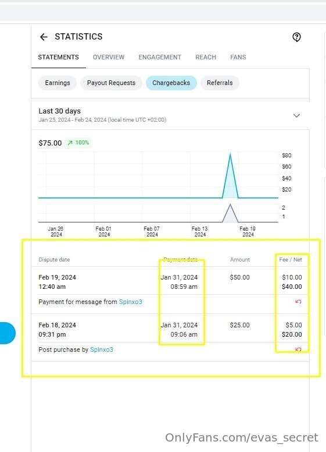Click the '$75.00' total amount
Image resolution: width=326 pixels, height=452 pixels.
(50, 143)
